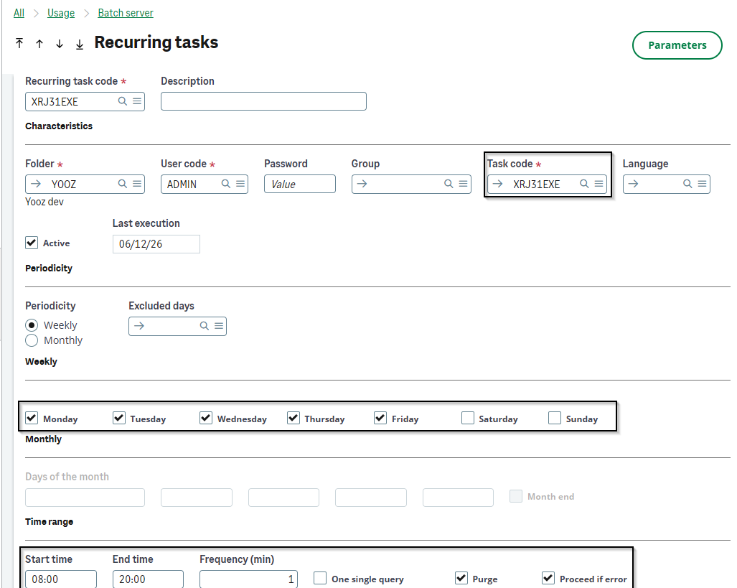Jump arrow icon in Folder field
The height and width of the screenshot is (588, 737).
(x=36, y=184)
